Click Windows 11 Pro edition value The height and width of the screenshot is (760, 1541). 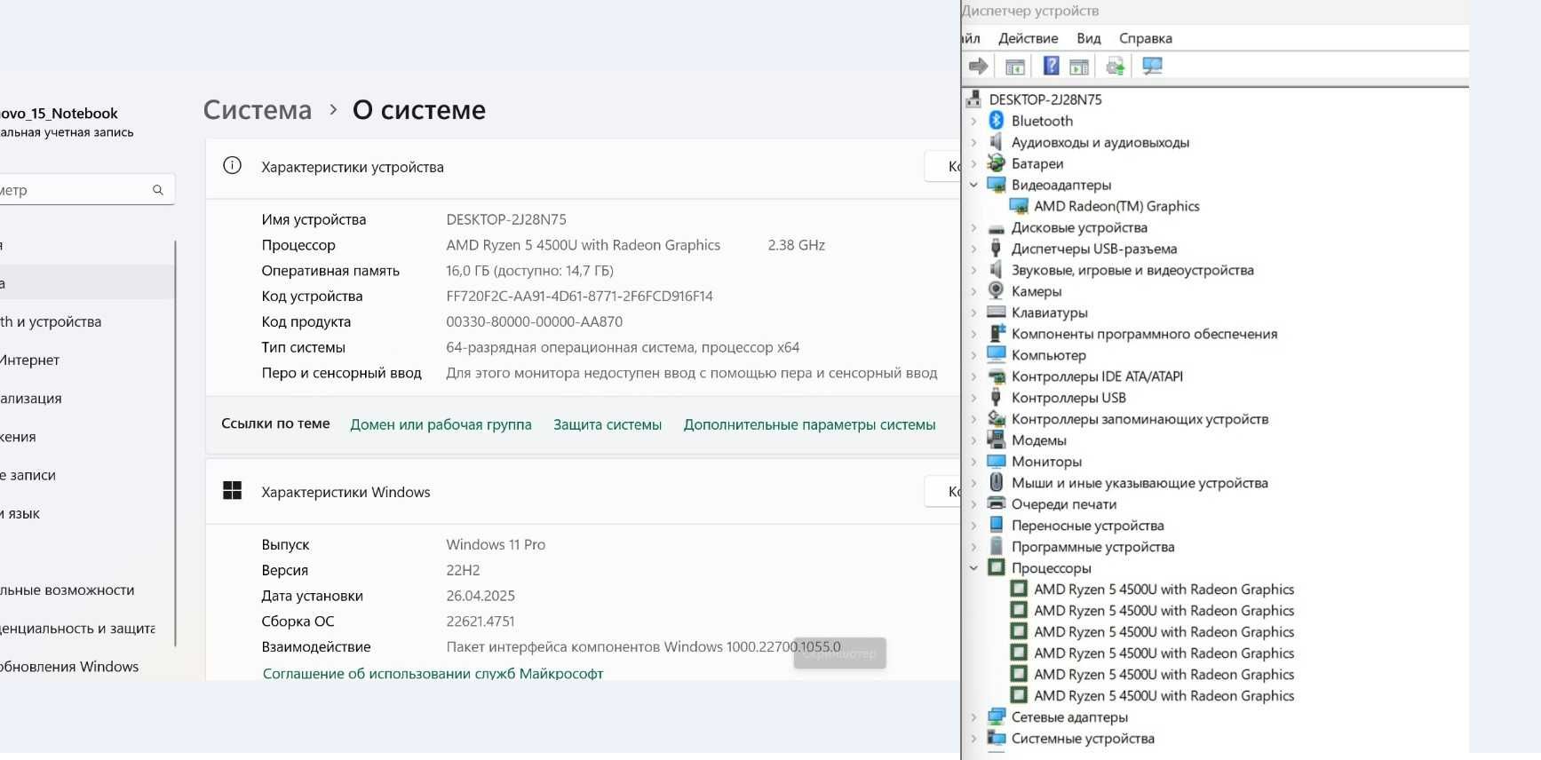click(496, 544)
